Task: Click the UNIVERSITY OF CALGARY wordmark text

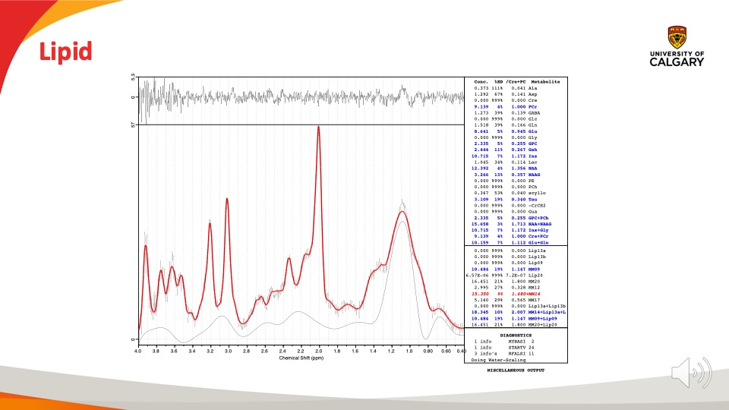Action: click(x=677, y=59)
